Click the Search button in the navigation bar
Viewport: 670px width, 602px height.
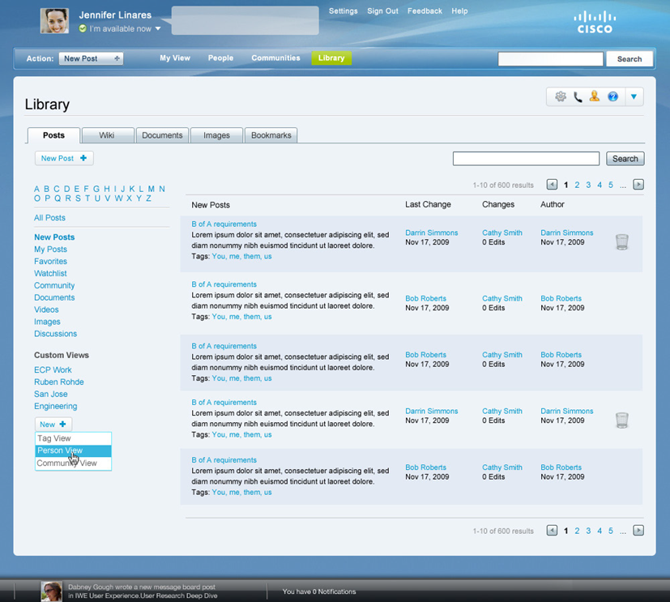pyautogui.click(x=629, y=59)
